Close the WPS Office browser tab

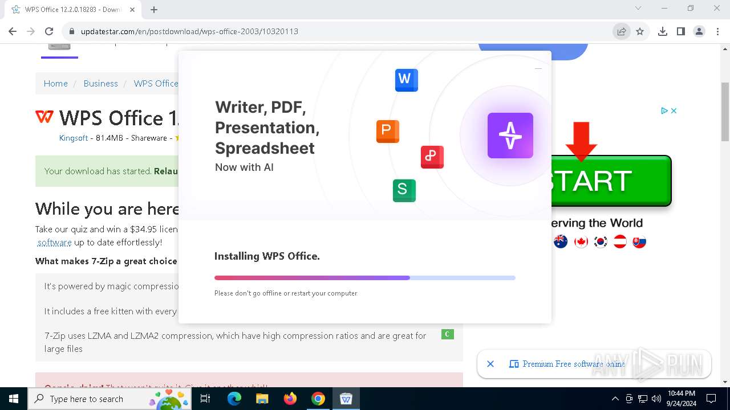(x=132, y=9)
